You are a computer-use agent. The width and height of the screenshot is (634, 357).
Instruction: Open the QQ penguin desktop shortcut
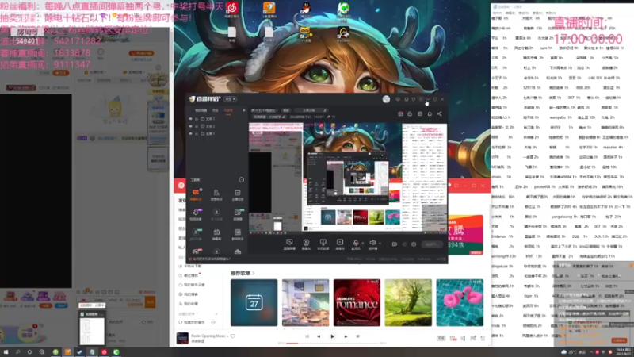coord(306,10)
